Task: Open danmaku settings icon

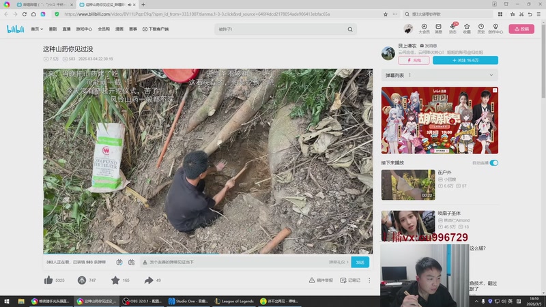Action: [x=131, y=262]
